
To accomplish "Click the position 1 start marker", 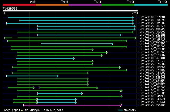I will (x=4, y=13).
